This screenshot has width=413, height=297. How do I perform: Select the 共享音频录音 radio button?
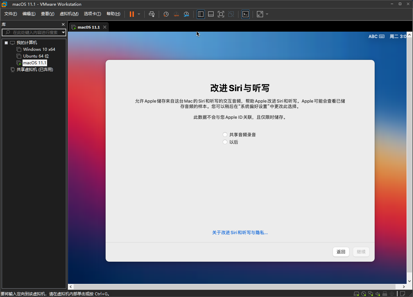coord(225,135)
